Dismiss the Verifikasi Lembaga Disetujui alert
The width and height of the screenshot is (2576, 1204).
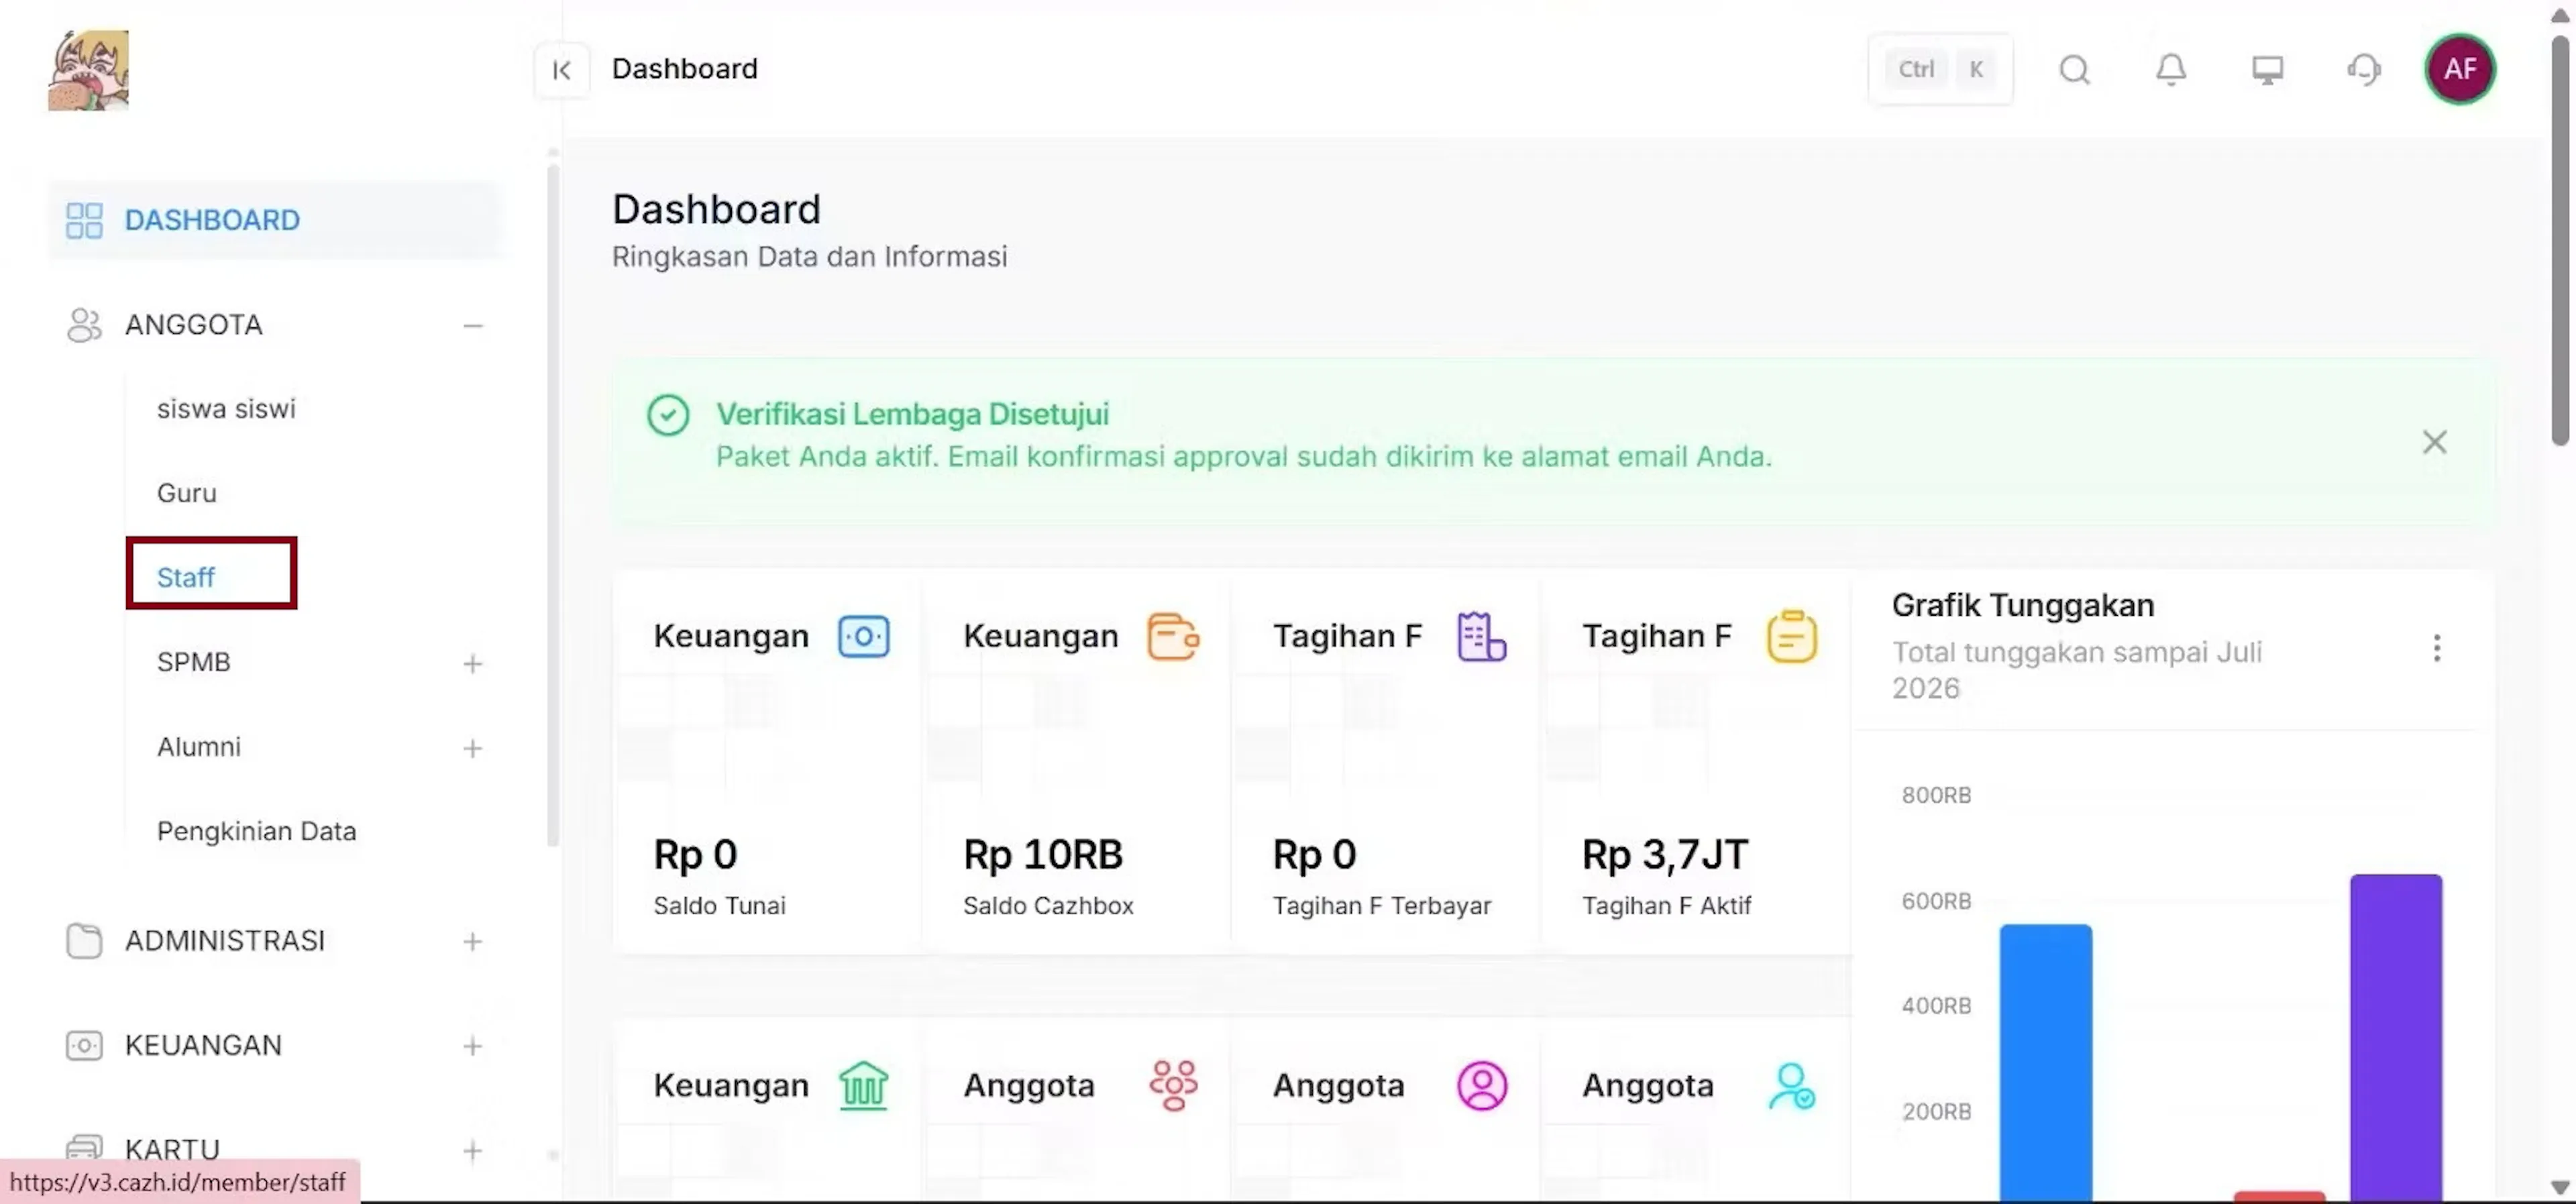click(2434, 442)
